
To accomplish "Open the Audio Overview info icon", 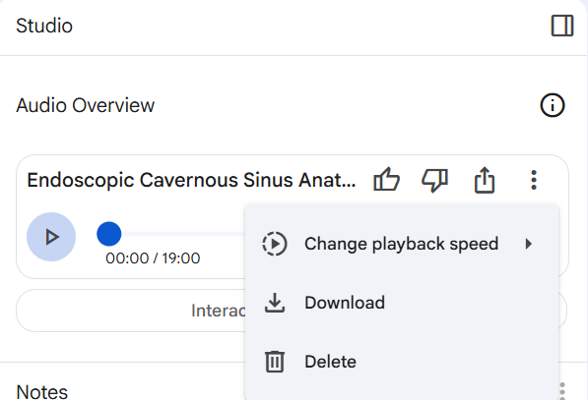I will (x=552, y=105).
